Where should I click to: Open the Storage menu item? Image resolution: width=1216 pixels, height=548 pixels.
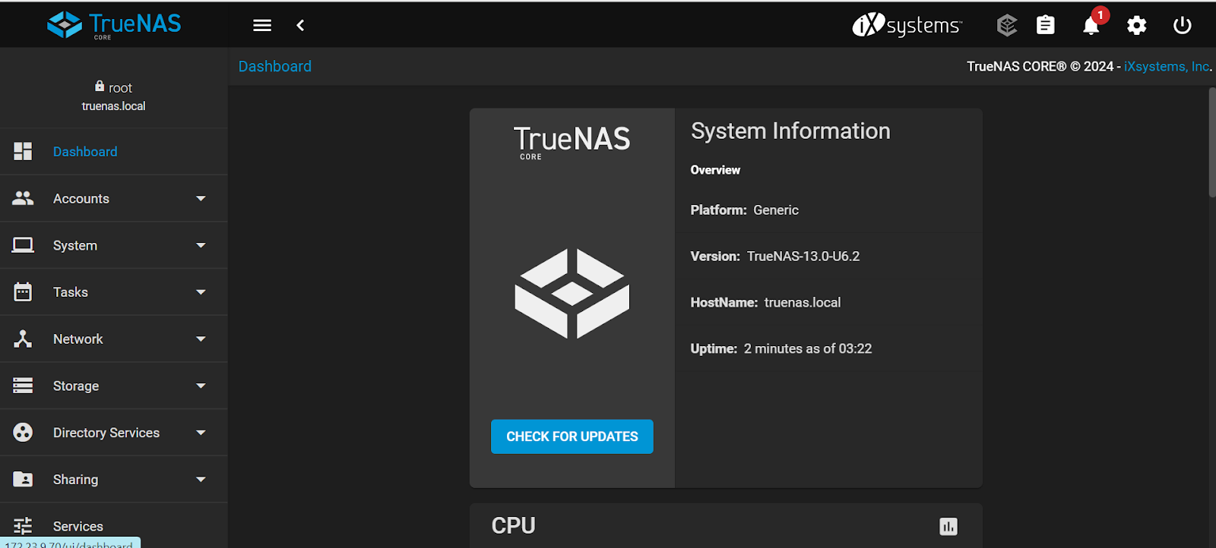114,386
